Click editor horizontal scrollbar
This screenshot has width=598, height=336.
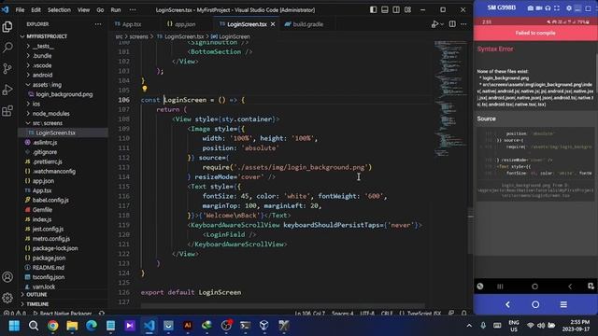(282, 305)
